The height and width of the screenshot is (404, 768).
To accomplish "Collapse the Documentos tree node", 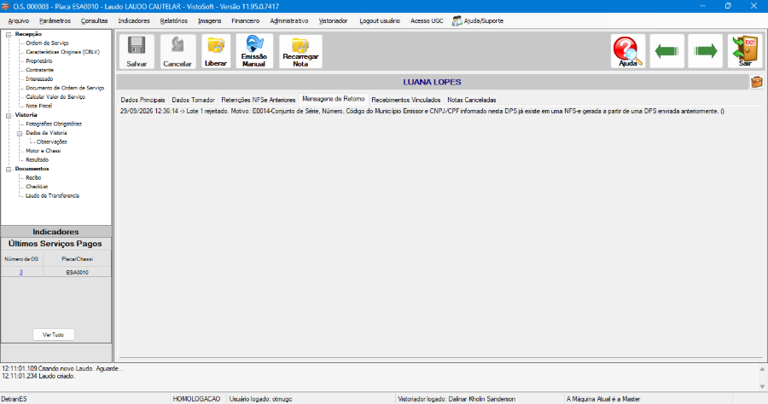I will coord(9,170).
